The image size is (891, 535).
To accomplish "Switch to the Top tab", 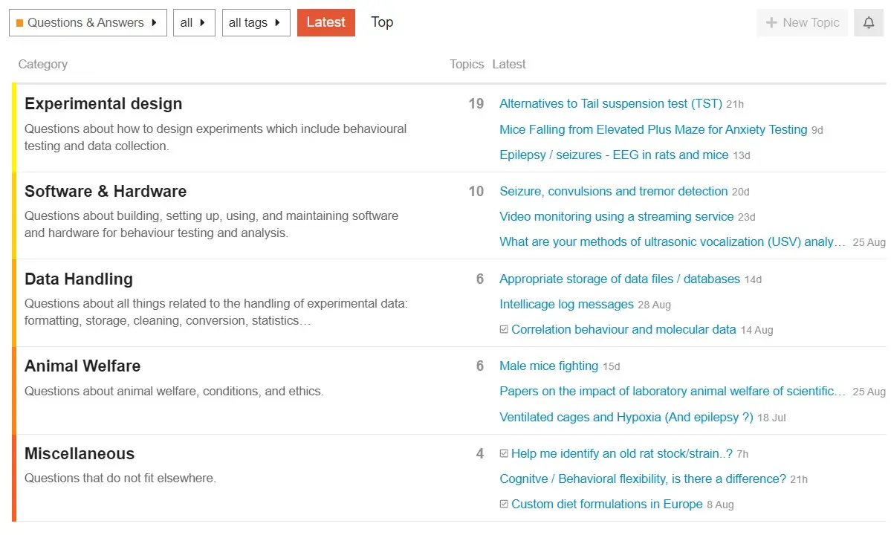I will pos(382,22).
